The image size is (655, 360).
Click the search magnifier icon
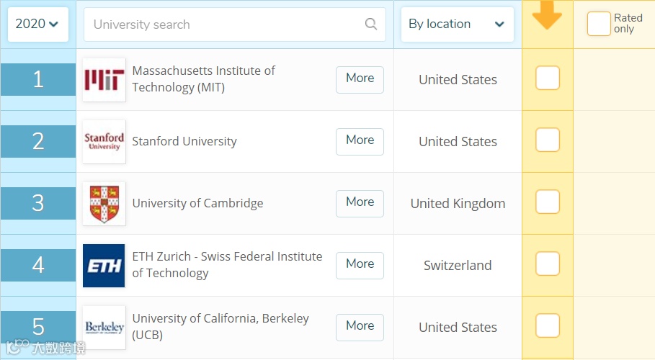tap(371, 24)
